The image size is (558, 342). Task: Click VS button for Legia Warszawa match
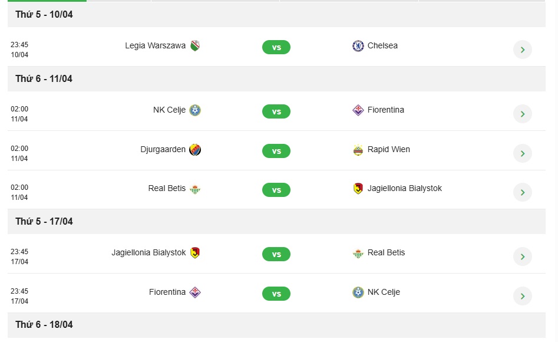[x=276, y=47]
